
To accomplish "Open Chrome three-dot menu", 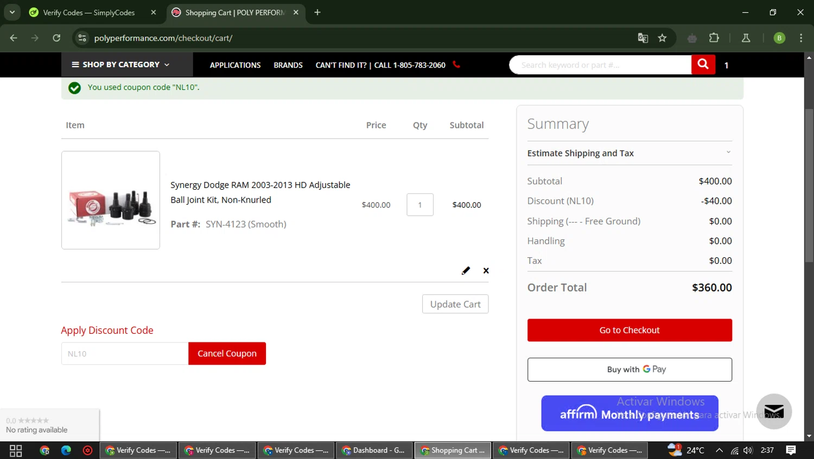I will point(801,38).
